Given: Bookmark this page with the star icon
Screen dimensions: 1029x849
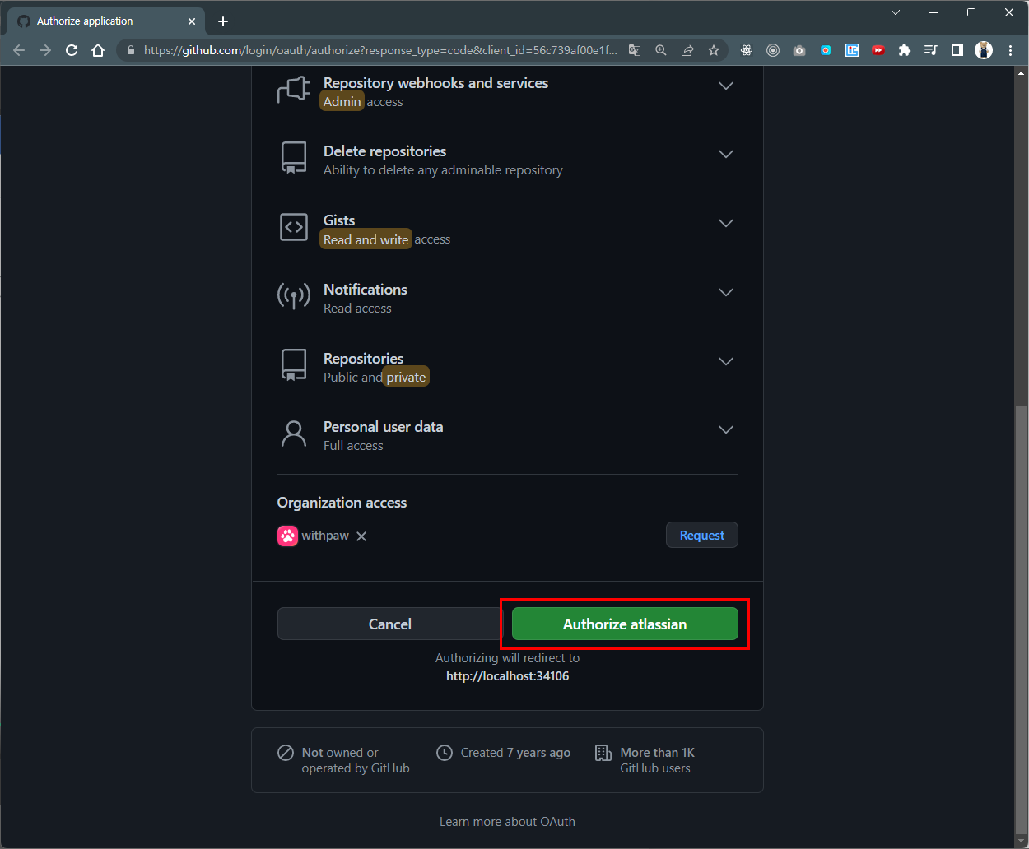Looking at the screenshot, I should (714, 50).
